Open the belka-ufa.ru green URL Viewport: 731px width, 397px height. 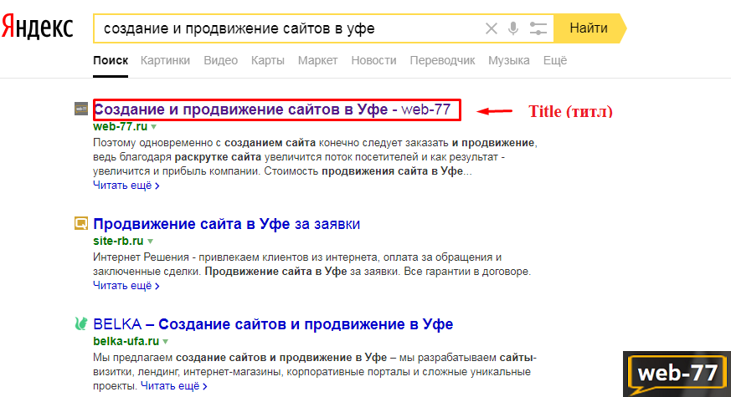point(126,341)
